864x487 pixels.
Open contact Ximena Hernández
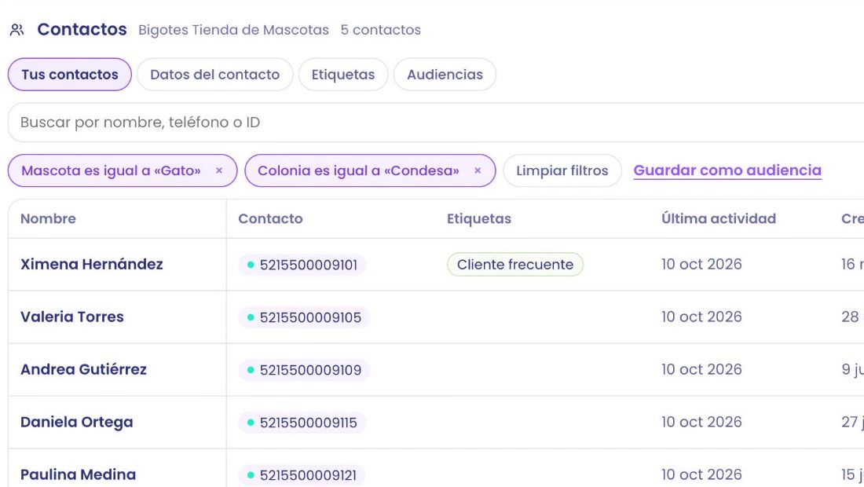point(91,265)
